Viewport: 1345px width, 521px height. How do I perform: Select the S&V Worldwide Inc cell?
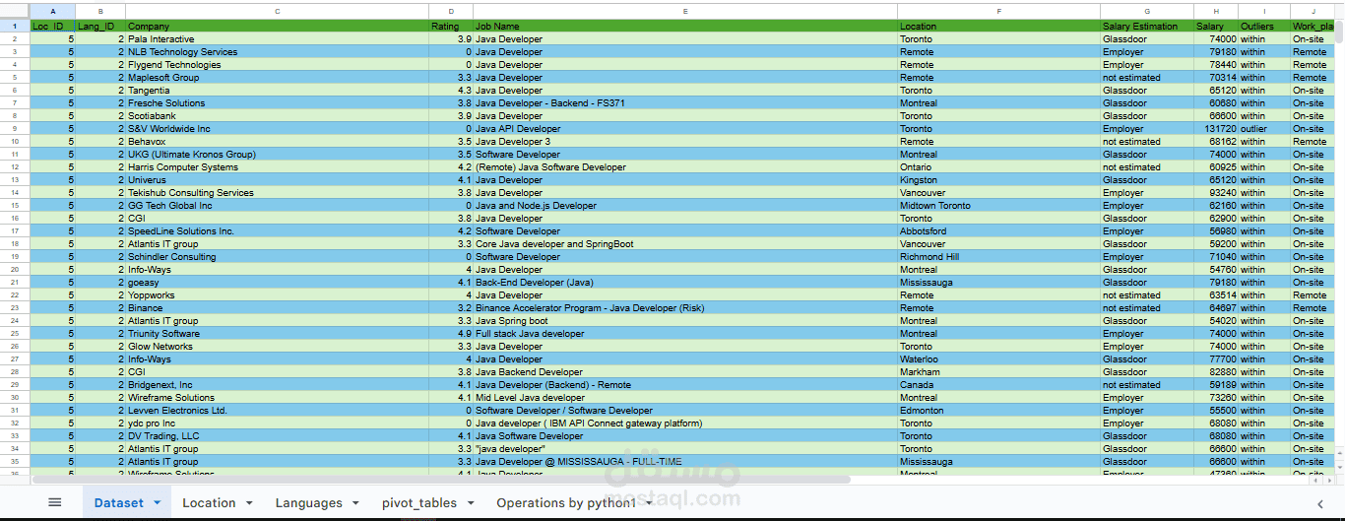tap(278, 128)
